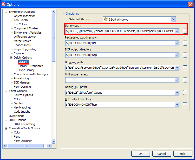Screen dimensions: 195x160
Task: Expand the Package output directory dropdown
Action: (177, 43)
